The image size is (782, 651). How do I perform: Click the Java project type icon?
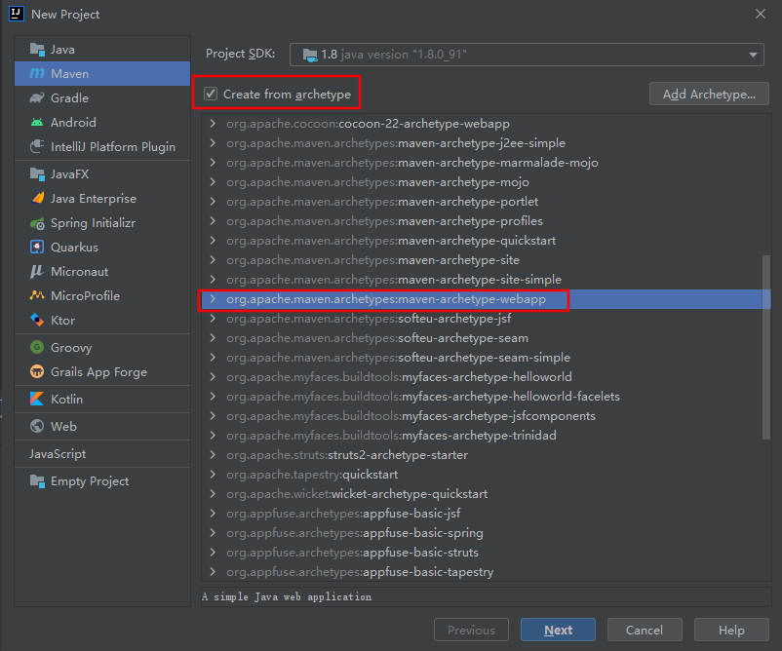37,50
